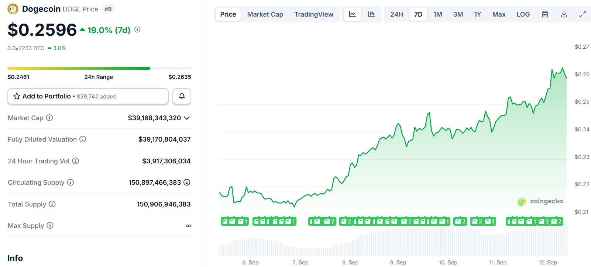Image resolution: width=591 pixels, height=267 pixels.
Task: Click Add to Portfolio button
Action: [x=88, y=96]
